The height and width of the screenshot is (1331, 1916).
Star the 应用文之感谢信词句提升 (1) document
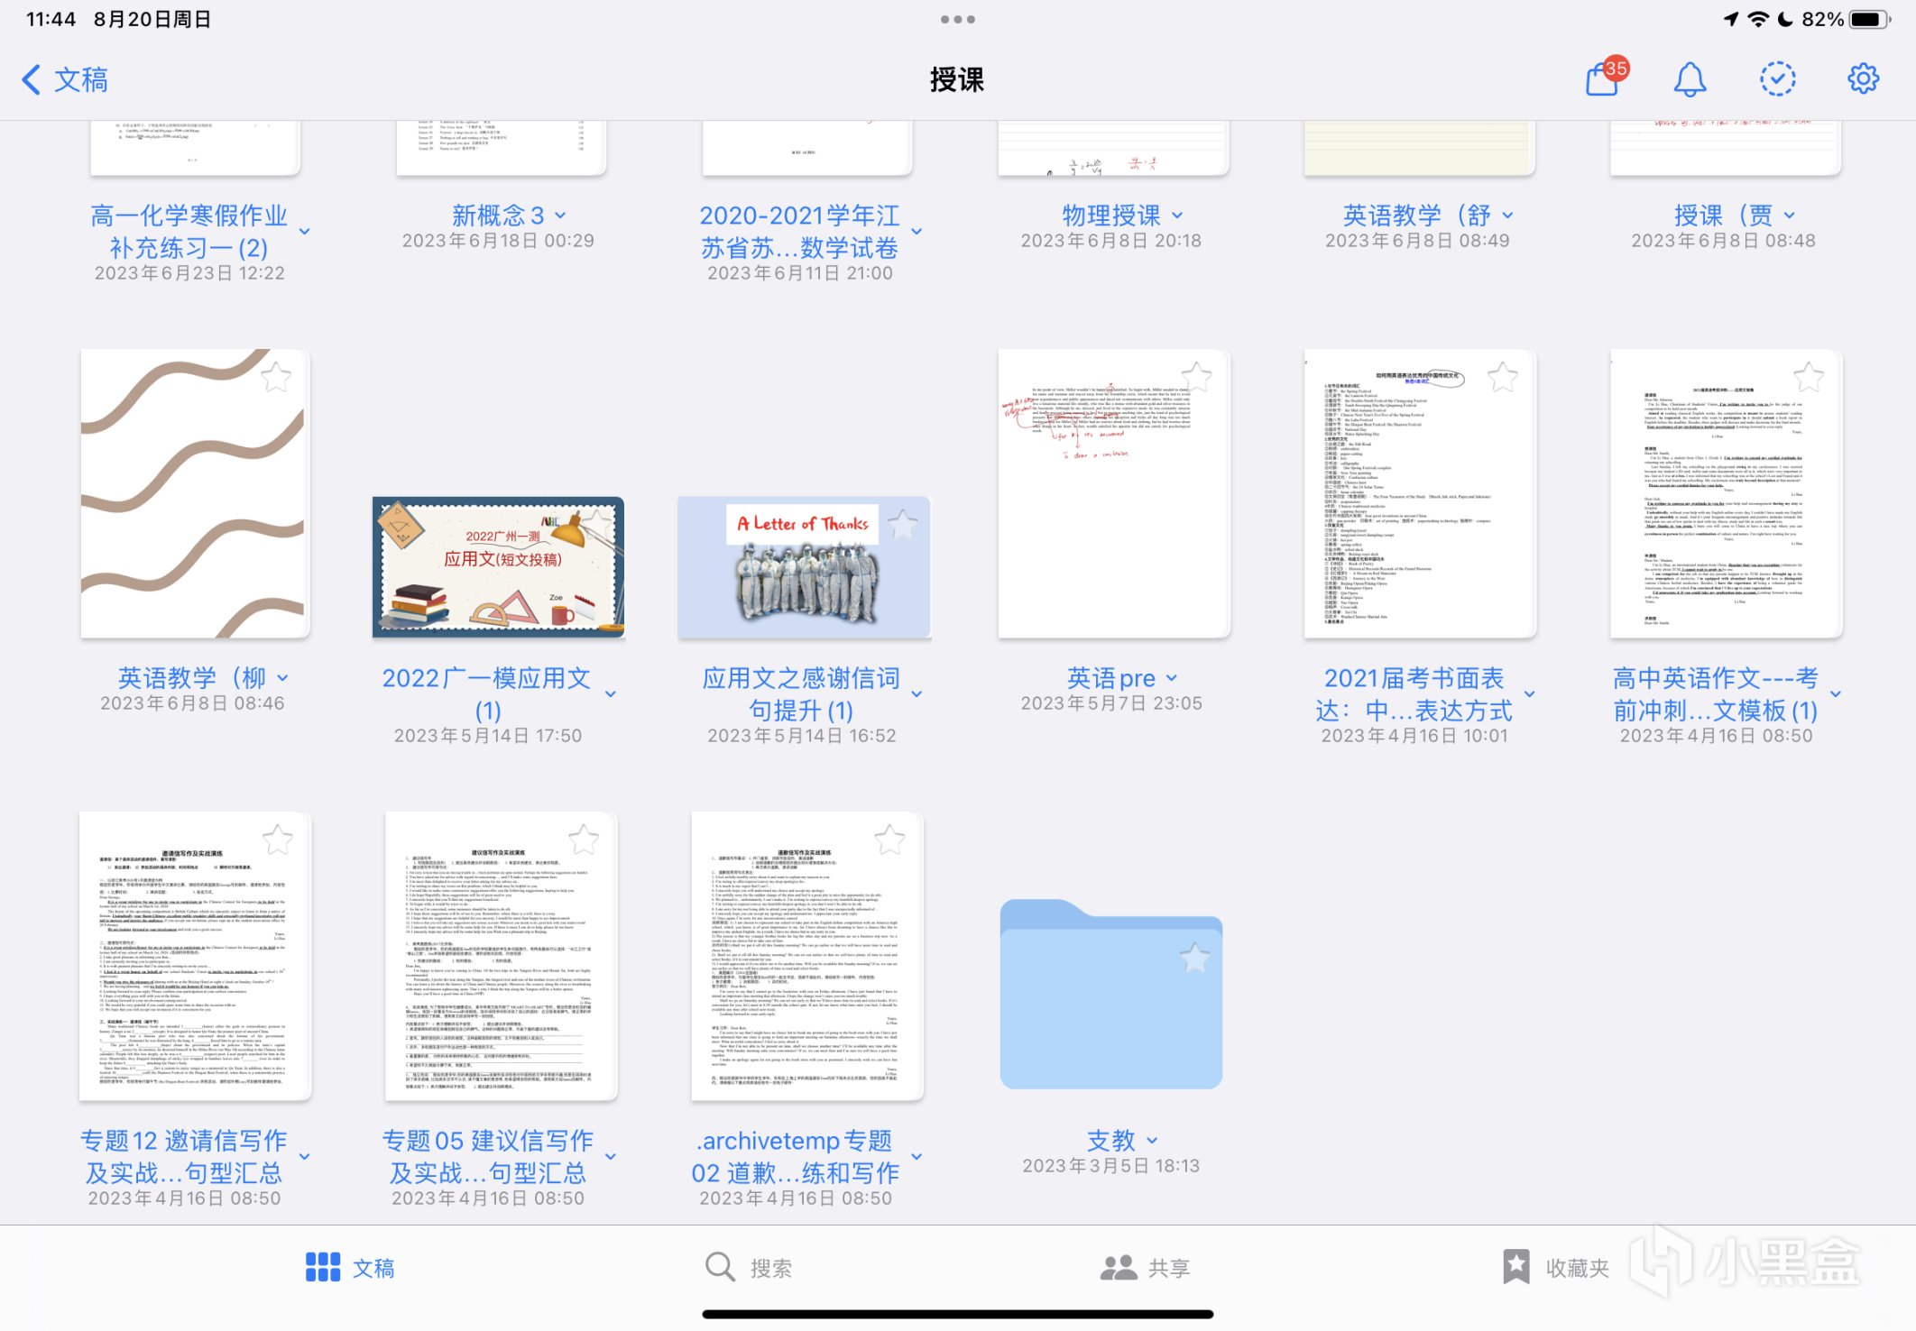[902, 523]
